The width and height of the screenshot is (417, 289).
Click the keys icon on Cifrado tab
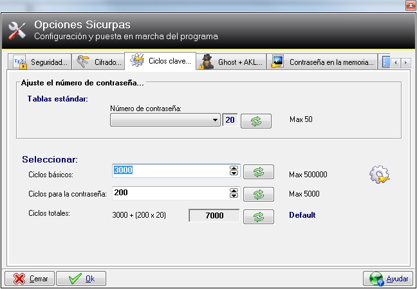point(83,62)
